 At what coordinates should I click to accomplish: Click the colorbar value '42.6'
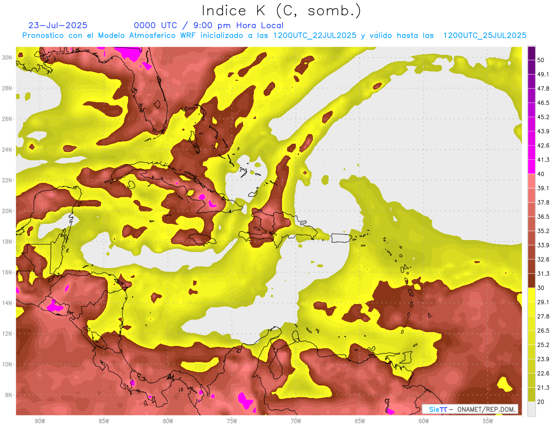point(543,146)
